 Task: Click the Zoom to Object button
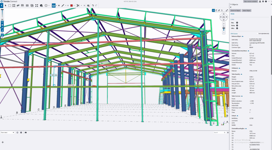tap(235, 10)
